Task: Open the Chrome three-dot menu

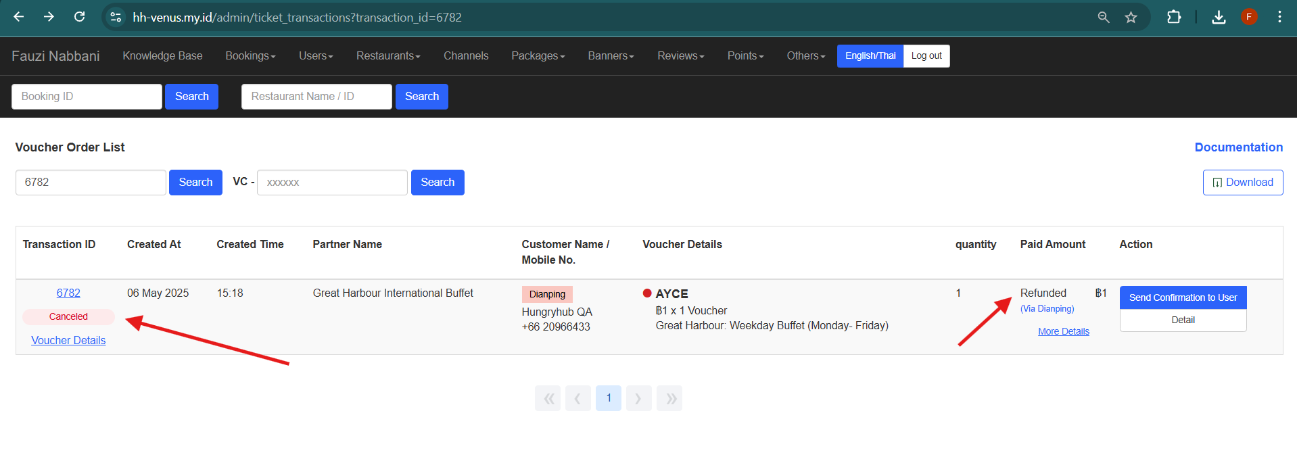Action: coord(1279,17)
